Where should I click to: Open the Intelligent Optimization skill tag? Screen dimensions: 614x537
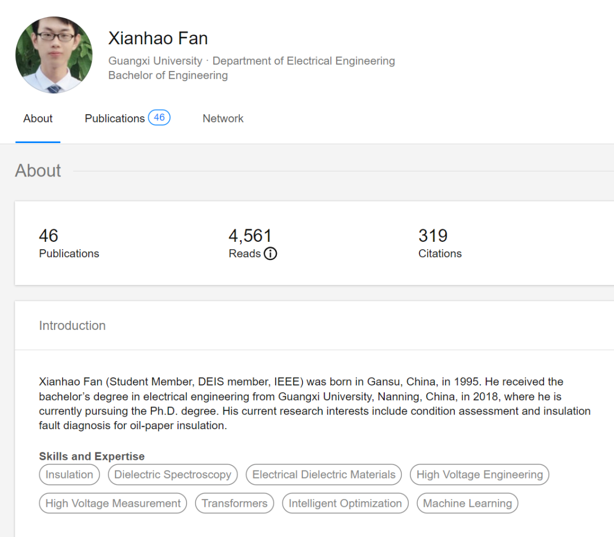[x=345, y=504]
